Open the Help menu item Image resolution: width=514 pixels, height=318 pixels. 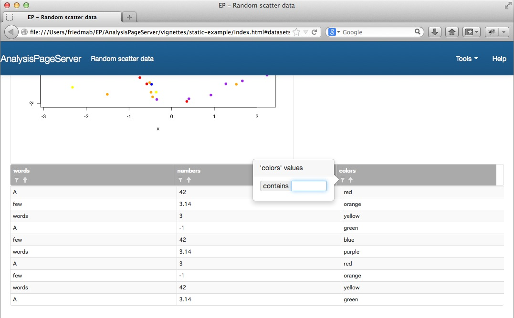pos(499,59)
